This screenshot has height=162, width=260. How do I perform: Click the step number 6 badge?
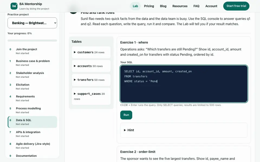tap(10, 120)
